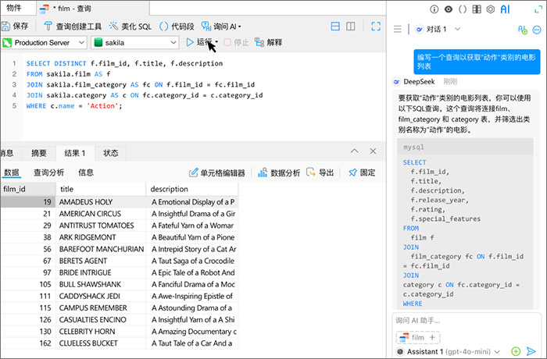547x359 pixels.
Task: Open the Assistant 1 (gpt-4o-mini) model dropdown
Action: pyautogui.click(x=449, y=352)
